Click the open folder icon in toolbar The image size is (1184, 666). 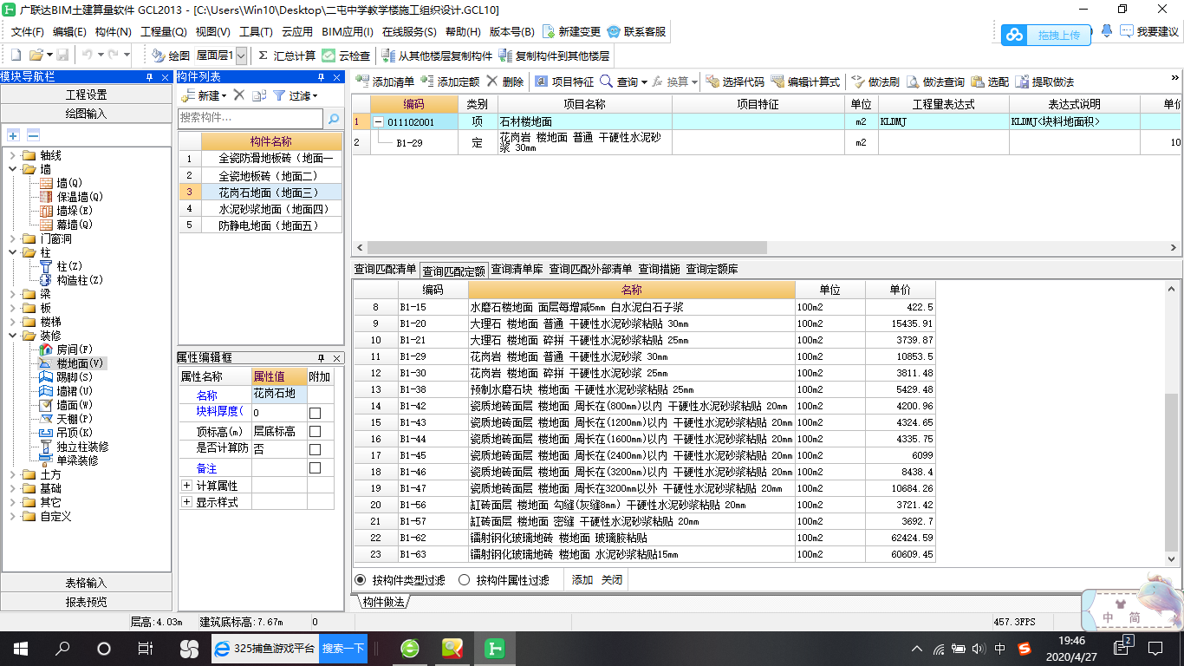pos(36,55)
